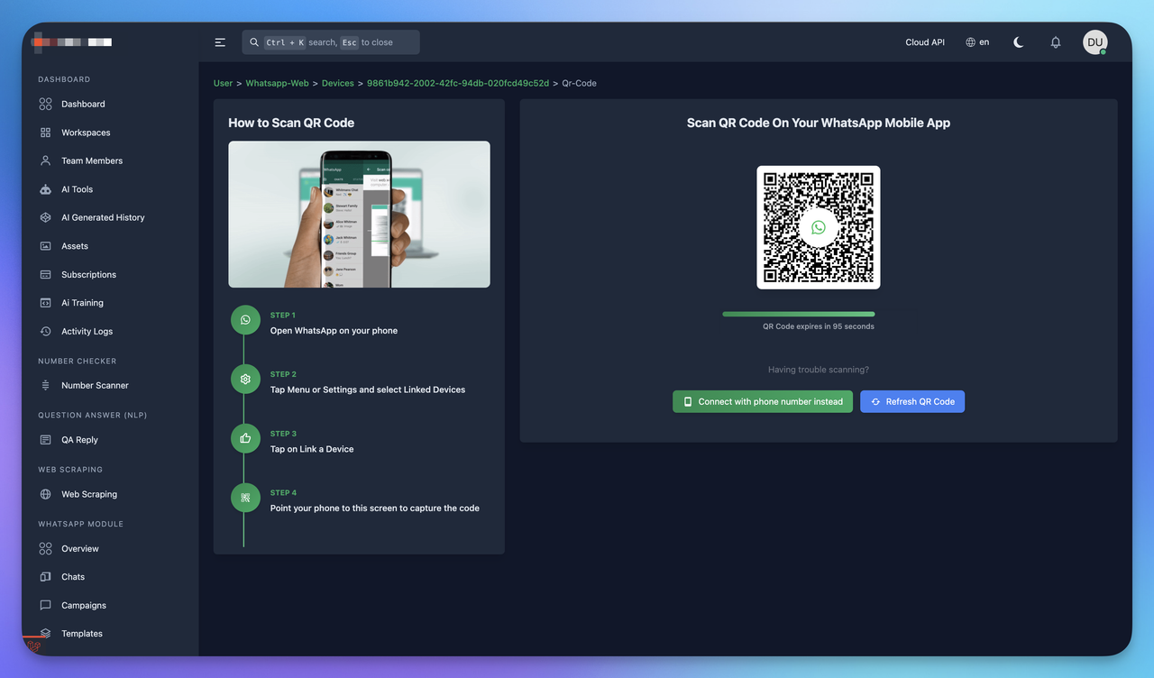Open AI Tools robot icon
The height and width of the screenshot is (678, 1154).
tap(45, 189)
